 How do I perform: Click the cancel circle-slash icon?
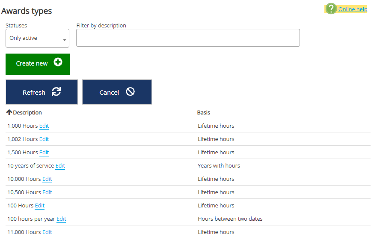point(130,92)
